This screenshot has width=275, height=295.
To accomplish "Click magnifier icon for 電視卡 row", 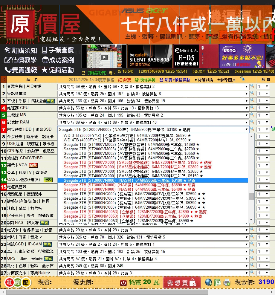I will click(x=252, y=230).
